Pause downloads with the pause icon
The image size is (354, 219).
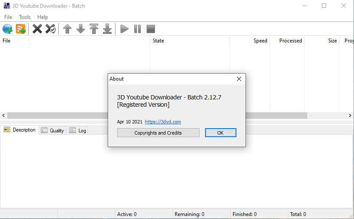137,29
